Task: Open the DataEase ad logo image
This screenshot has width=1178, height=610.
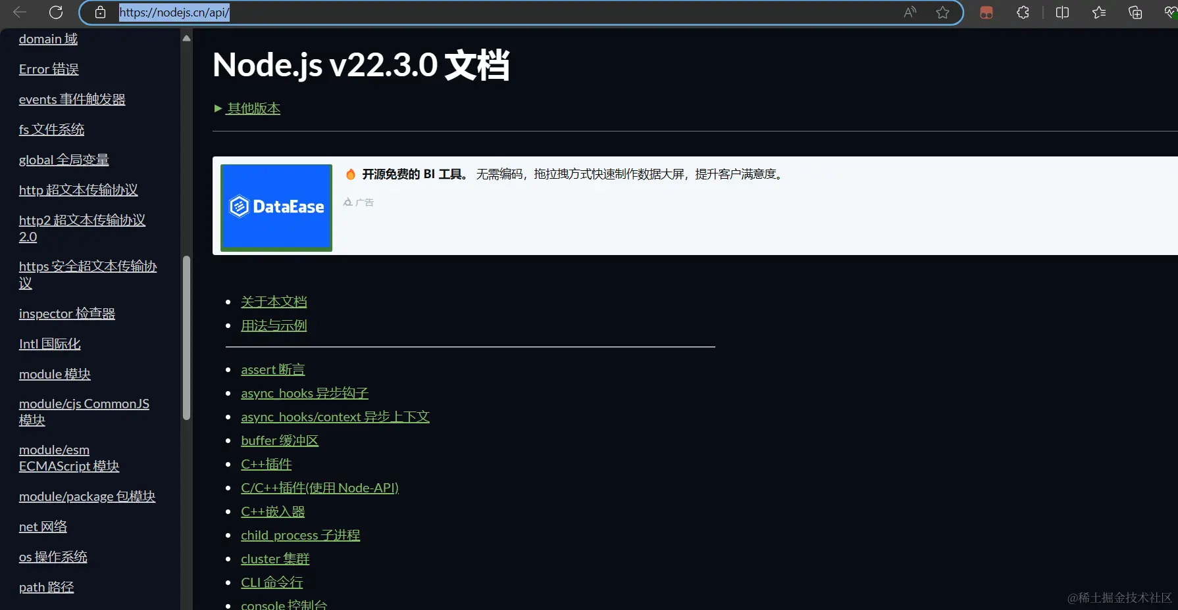Action: pos(276,207)
